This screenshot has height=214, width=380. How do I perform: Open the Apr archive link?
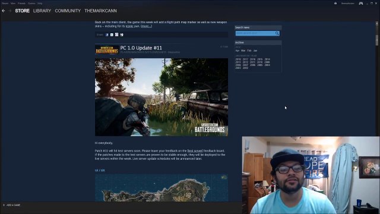pos(237,51)
